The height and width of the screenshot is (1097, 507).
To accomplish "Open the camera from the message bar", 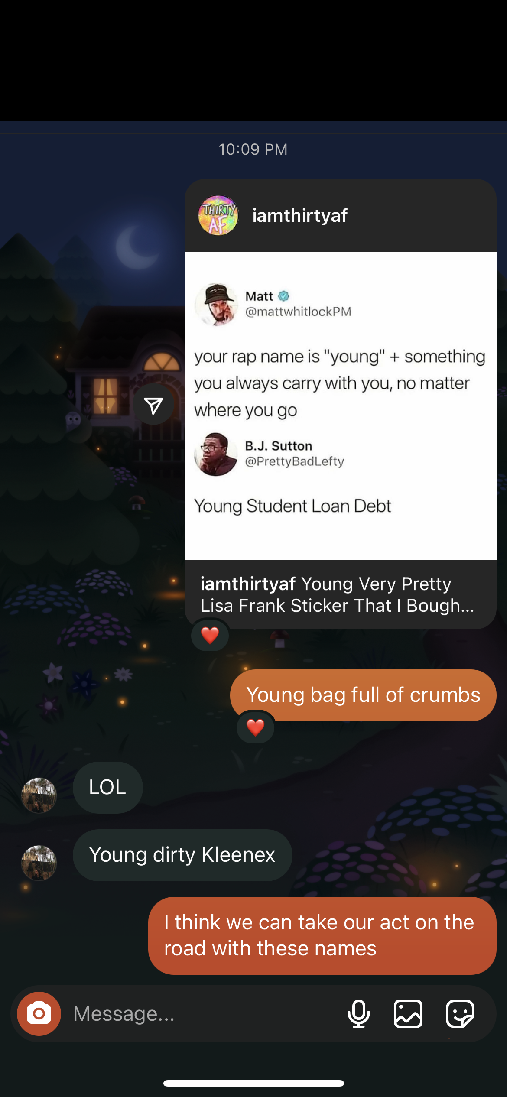I will pos(39,1013).
